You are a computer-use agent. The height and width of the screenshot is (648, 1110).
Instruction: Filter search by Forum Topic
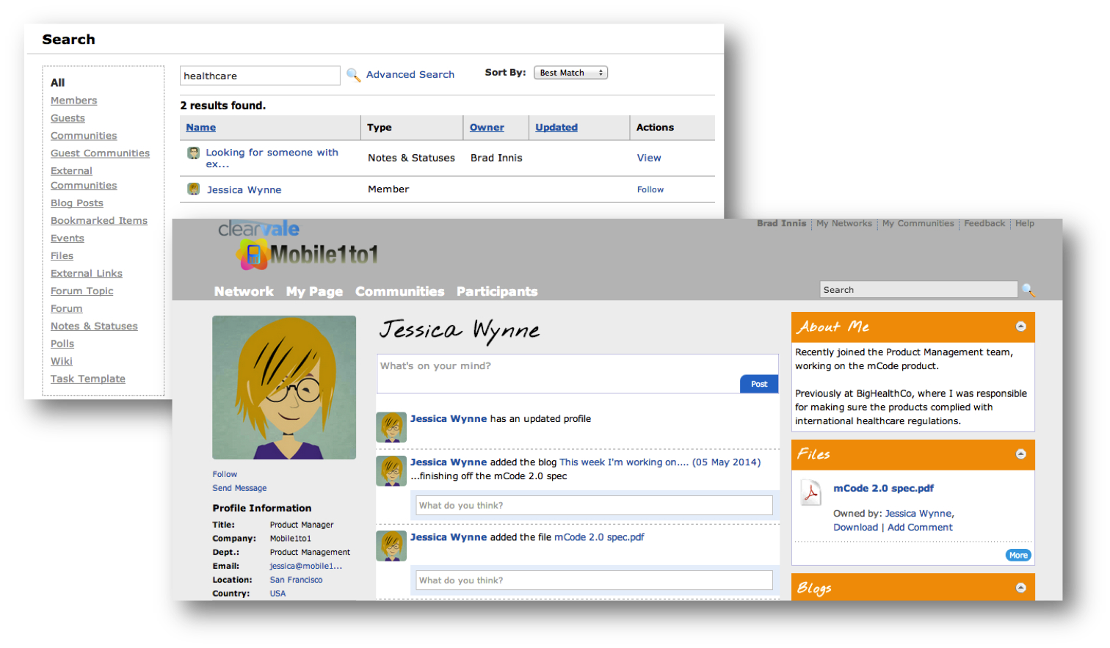[x=82, y=291]
